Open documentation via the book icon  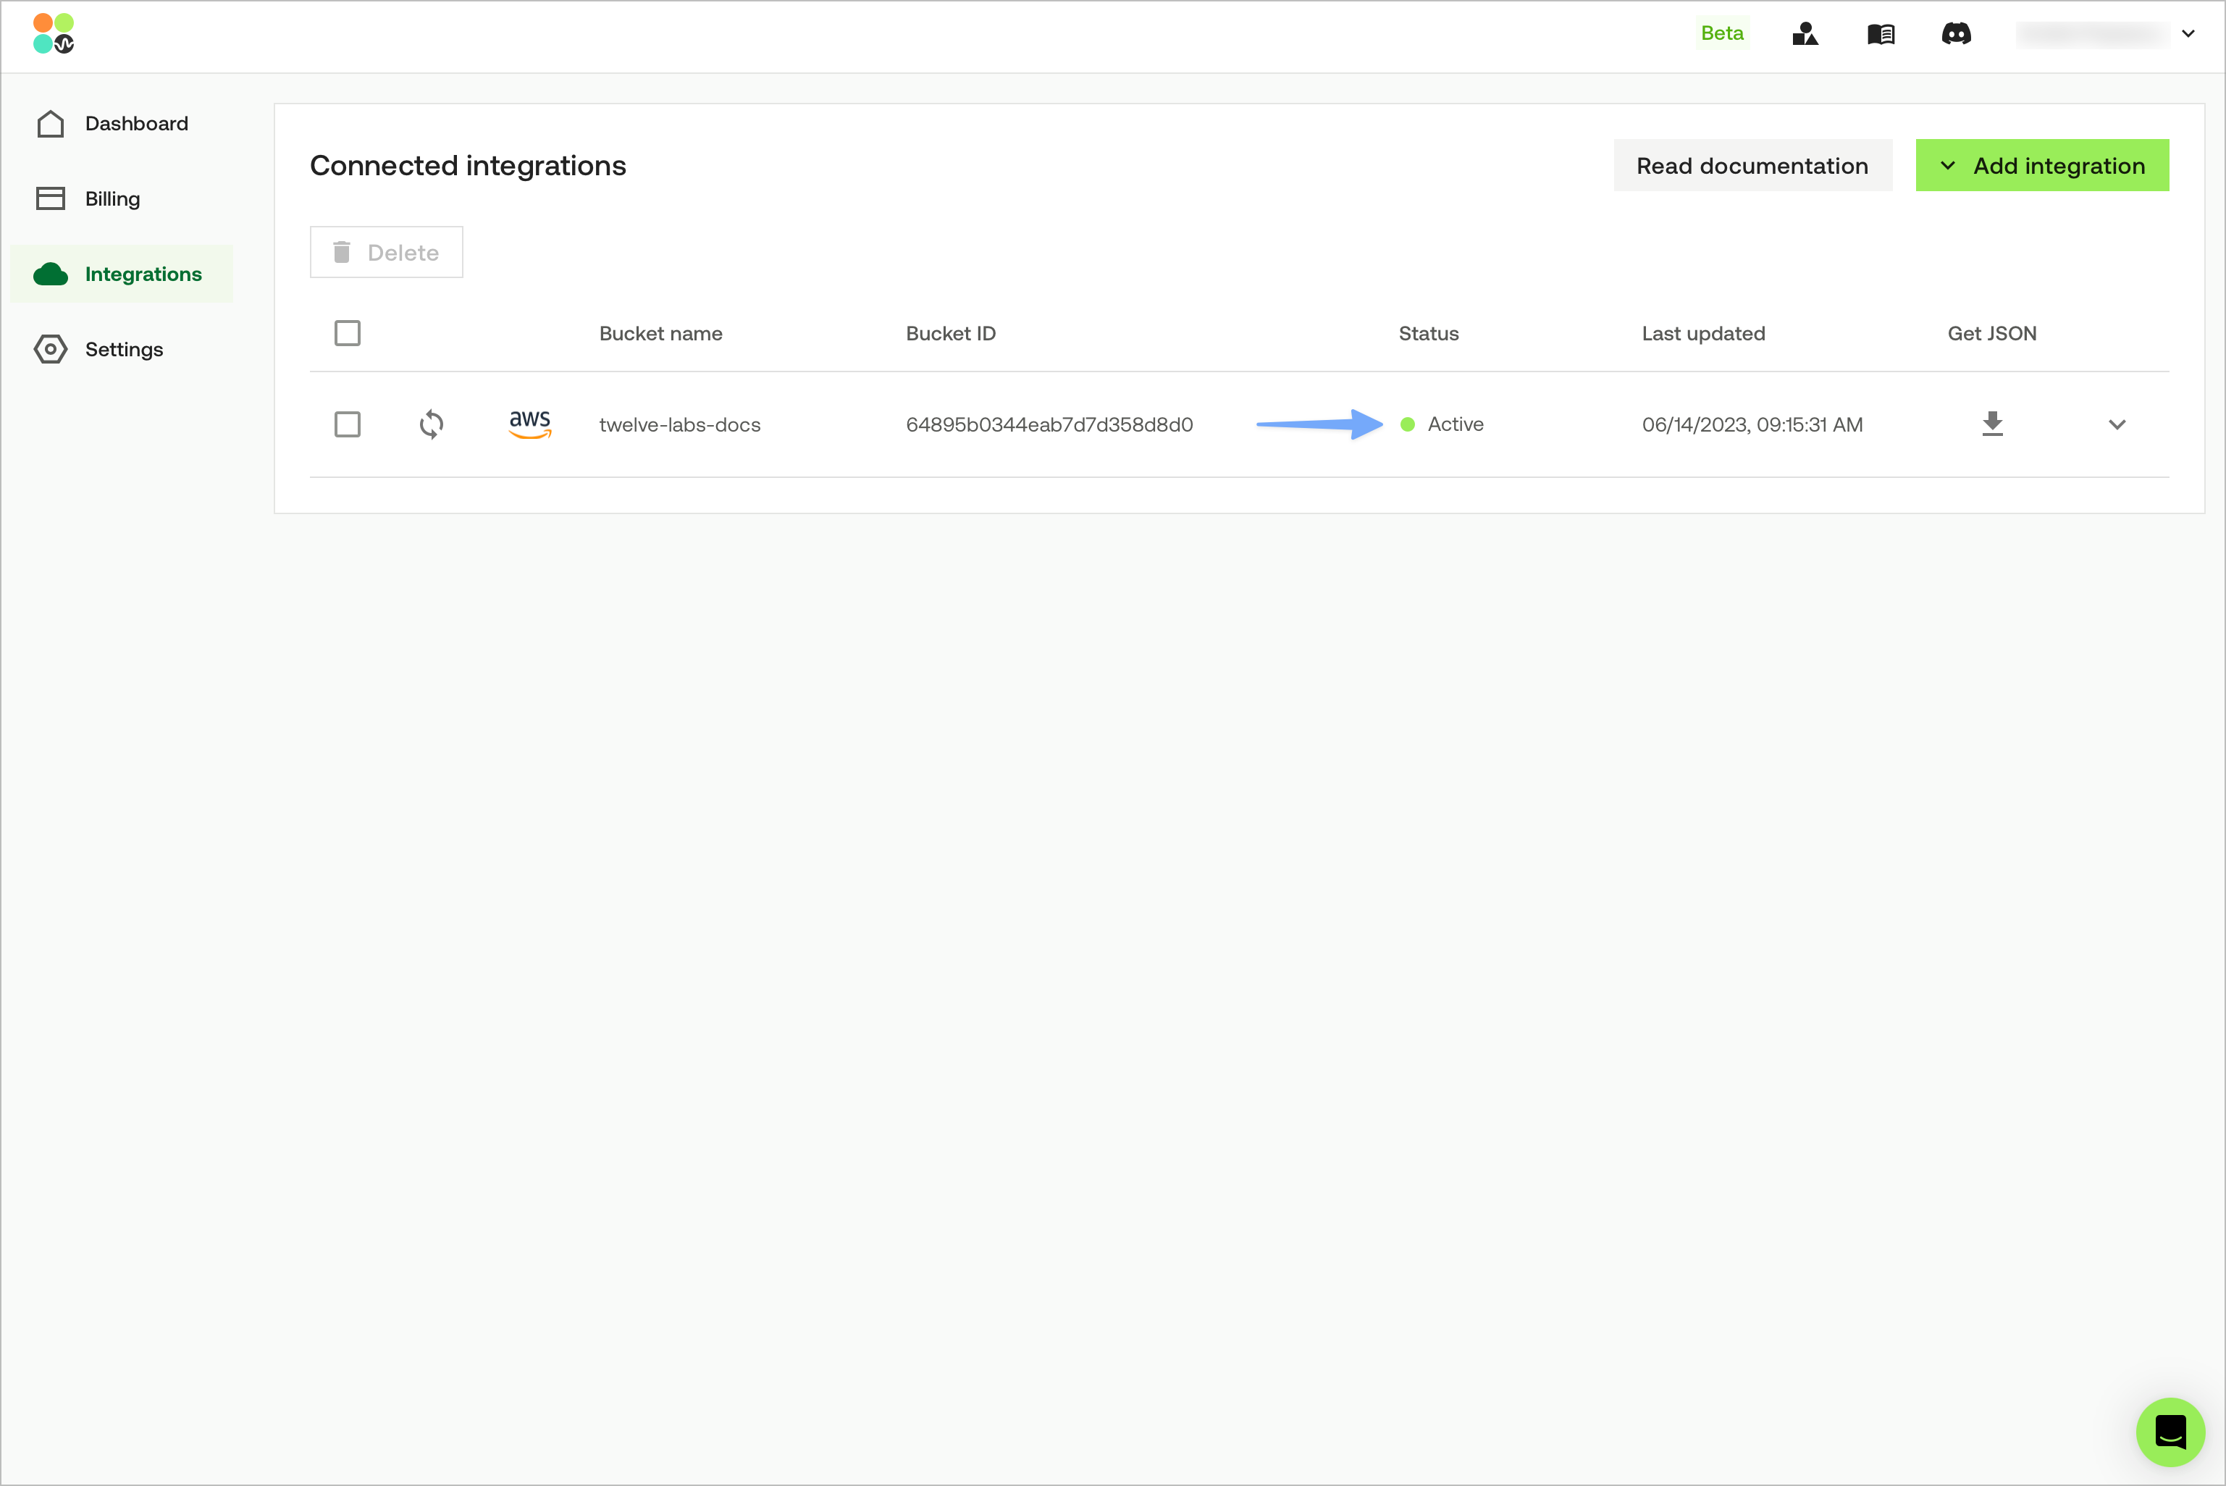[x=1881, y=34]
